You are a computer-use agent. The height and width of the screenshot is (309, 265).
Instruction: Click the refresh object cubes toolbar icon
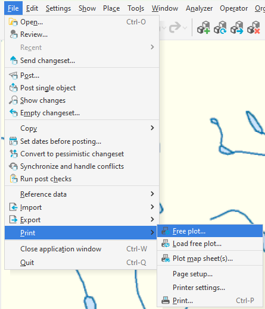coord(220,28)
